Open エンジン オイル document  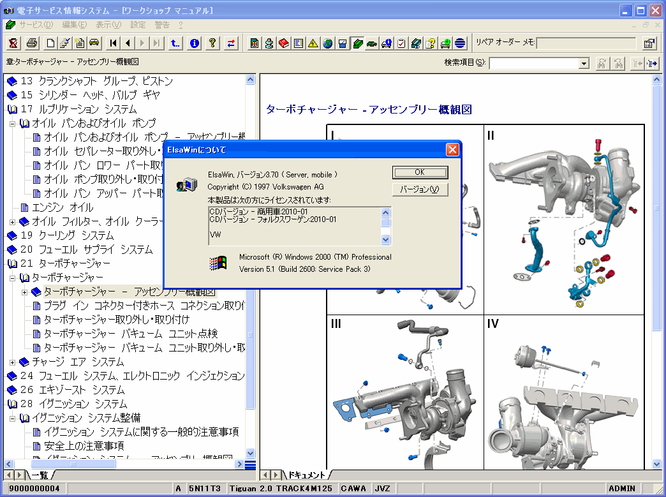pyautogui.click(x=63, y=208)
